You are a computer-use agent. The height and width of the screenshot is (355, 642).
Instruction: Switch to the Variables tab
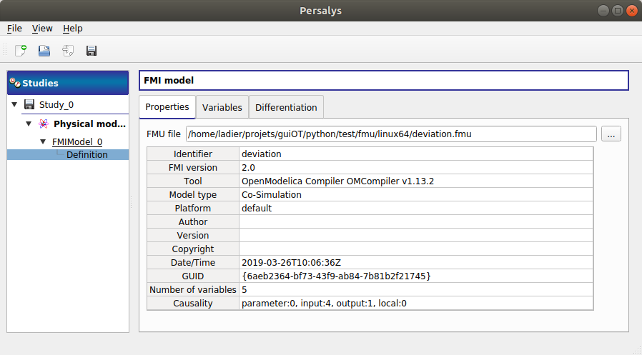(x=222, y=107)
